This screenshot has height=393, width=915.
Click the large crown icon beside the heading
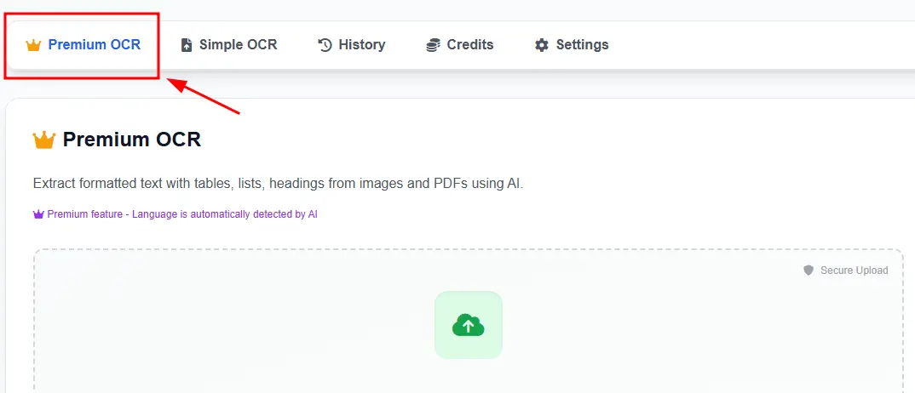[x=43, y=140]
